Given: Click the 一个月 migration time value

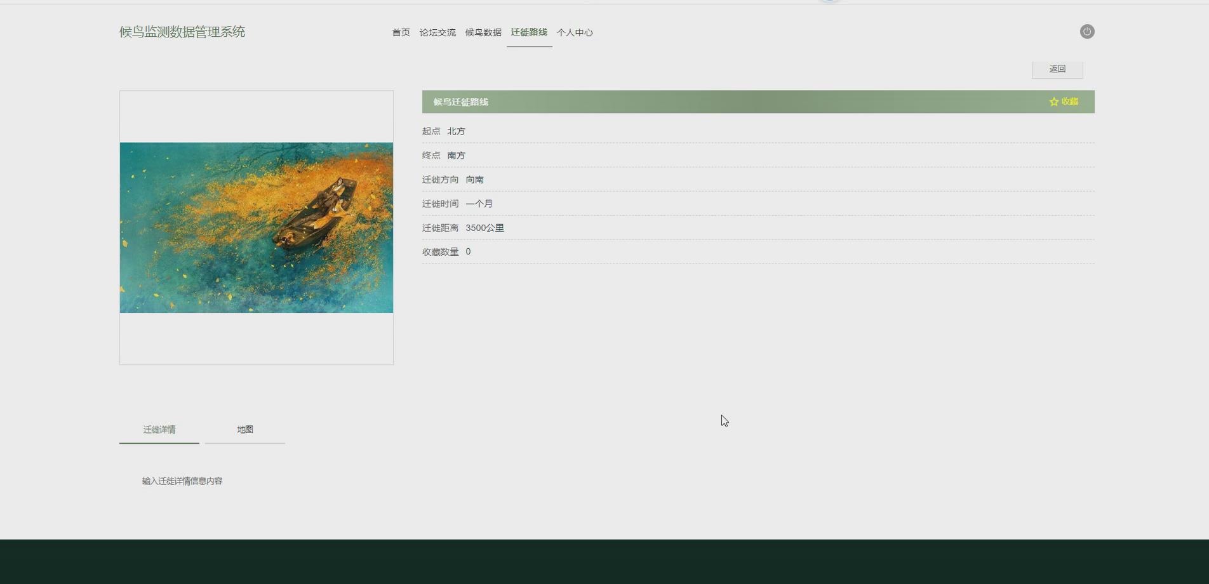Looking at the screenshot, I should point(479,204).
